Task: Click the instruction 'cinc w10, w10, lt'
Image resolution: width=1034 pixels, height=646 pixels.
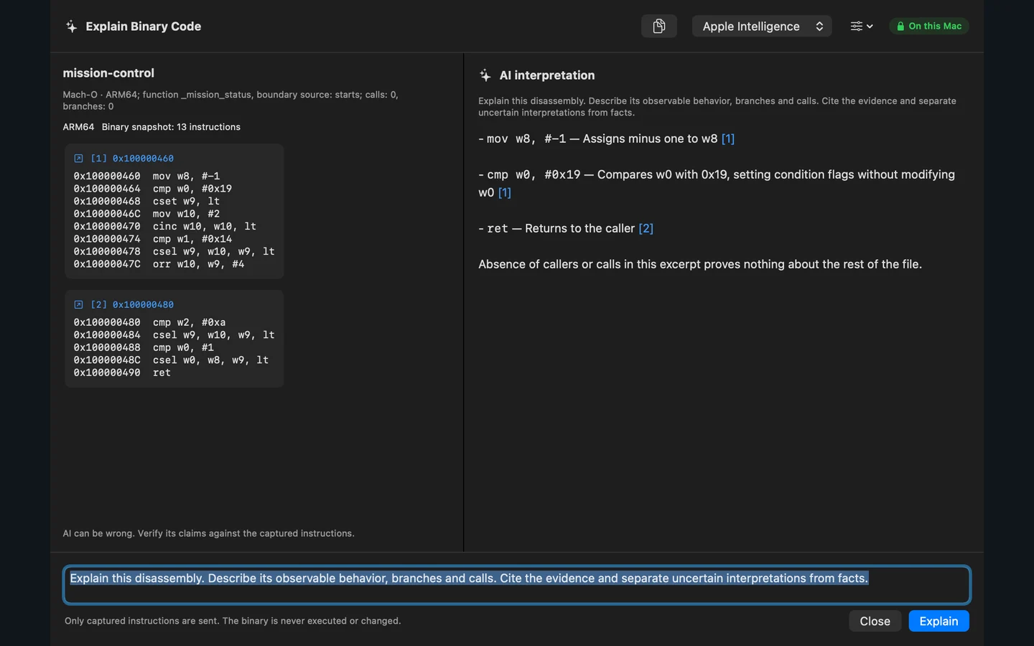Action: pos(204,227)
